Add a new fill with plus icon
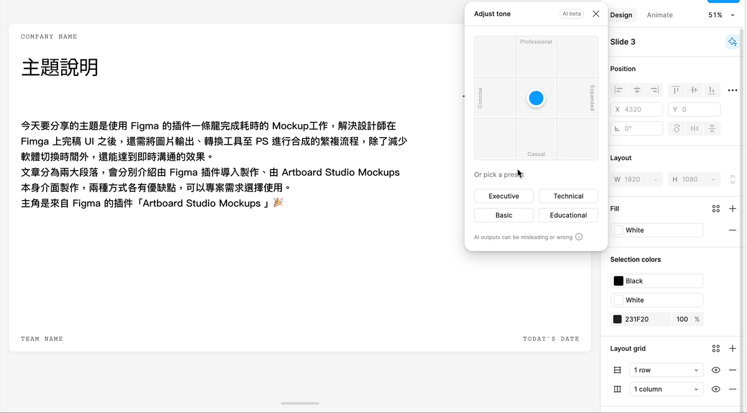Viewport: 747px width, 413px height. [x=733, y=209]
